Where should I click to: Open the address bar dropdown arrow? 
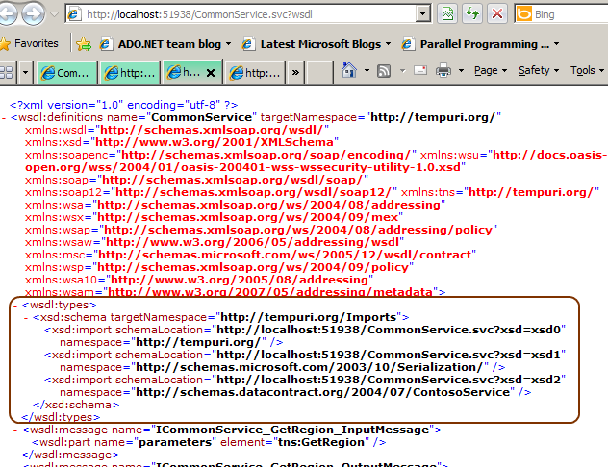coord(421,14)
